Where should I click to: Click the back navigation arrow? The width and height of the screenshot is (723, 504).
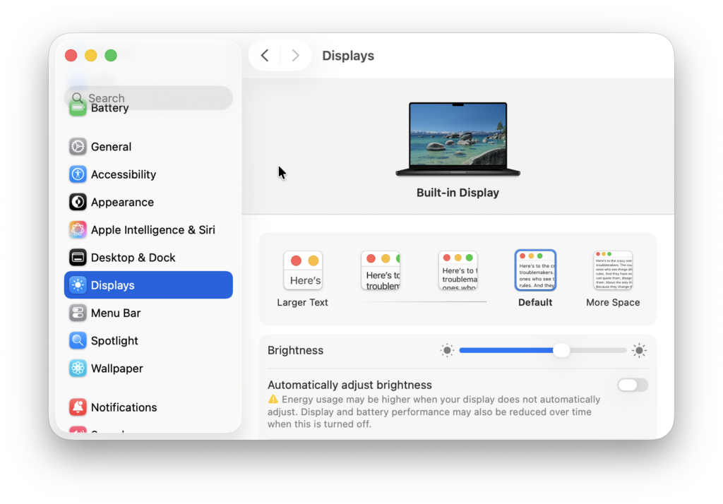(264, 55)
